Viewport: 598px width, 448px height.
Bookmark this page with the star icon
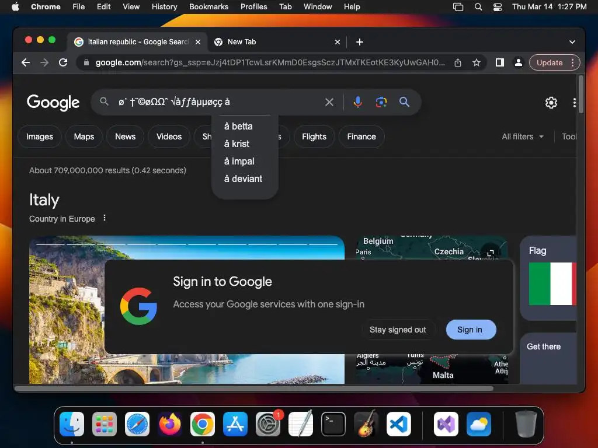pos(477,62)
